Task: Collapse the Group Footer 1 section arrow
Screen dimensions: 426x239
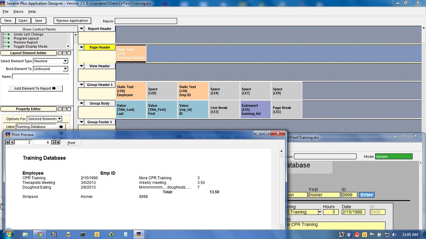Action: tap(81, 122)
